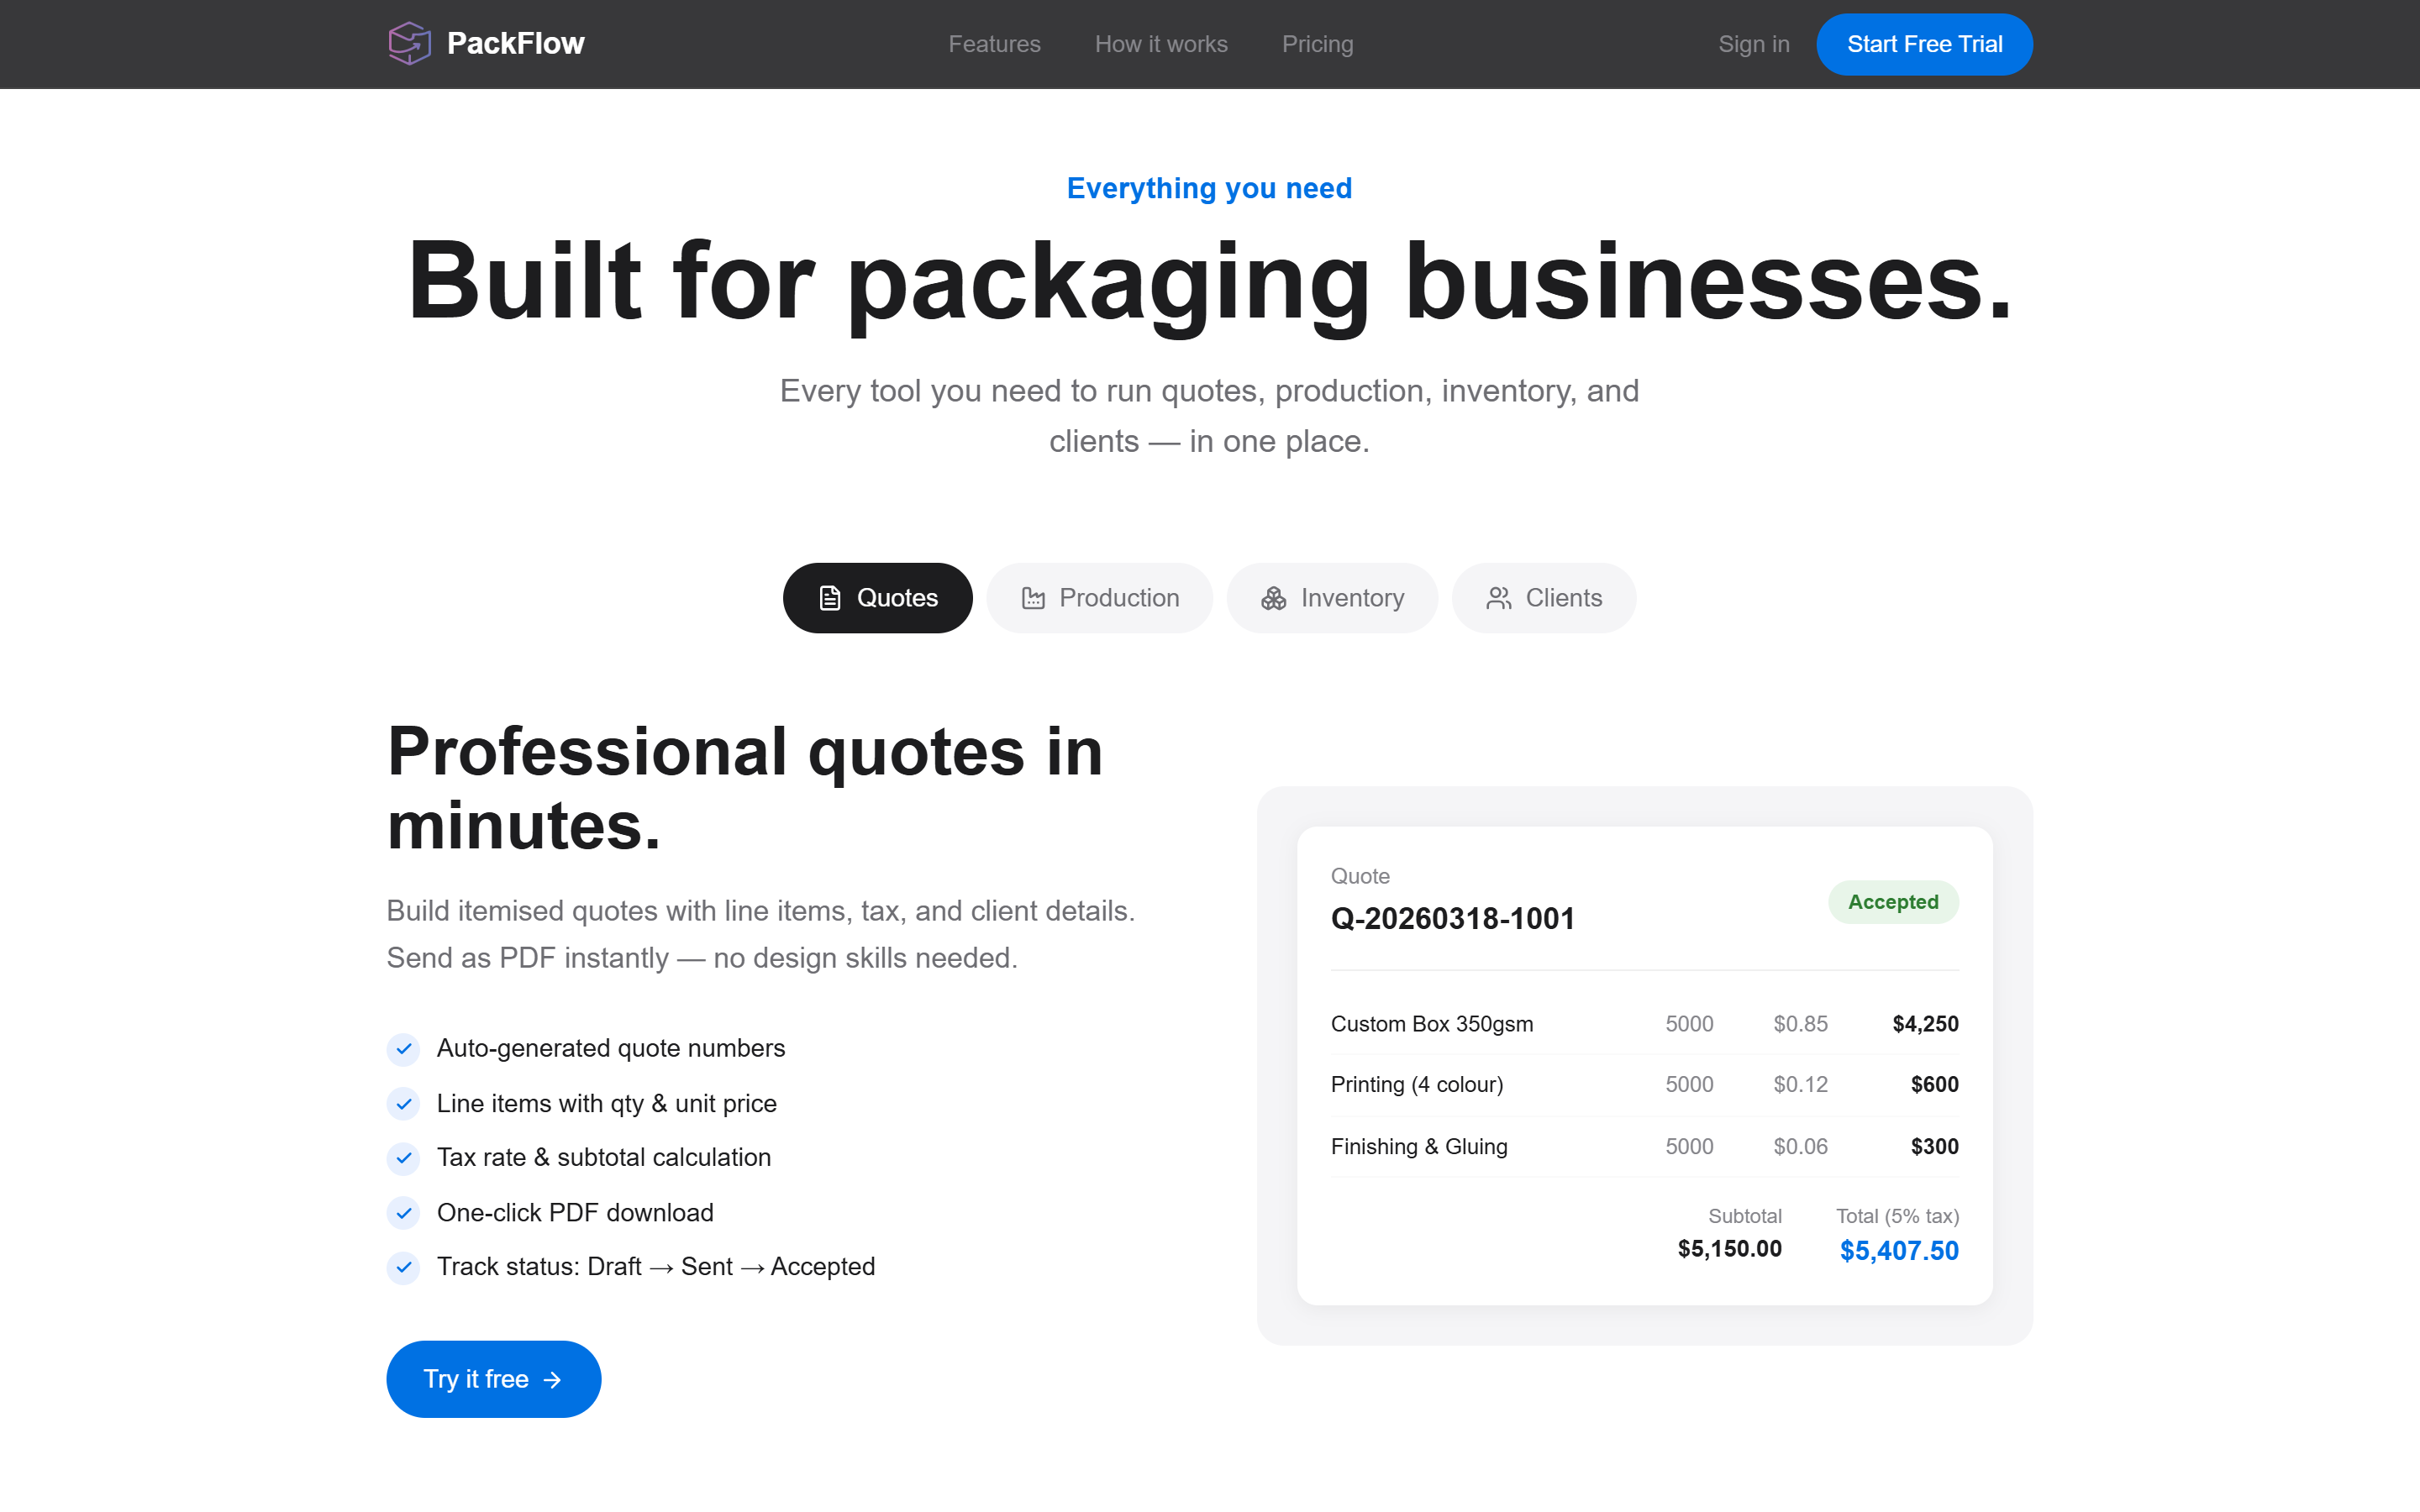Screen dimensions: 2420x1512
Task: Toggle the checkmark for Line items with qty
Action: pos(403,1104)
